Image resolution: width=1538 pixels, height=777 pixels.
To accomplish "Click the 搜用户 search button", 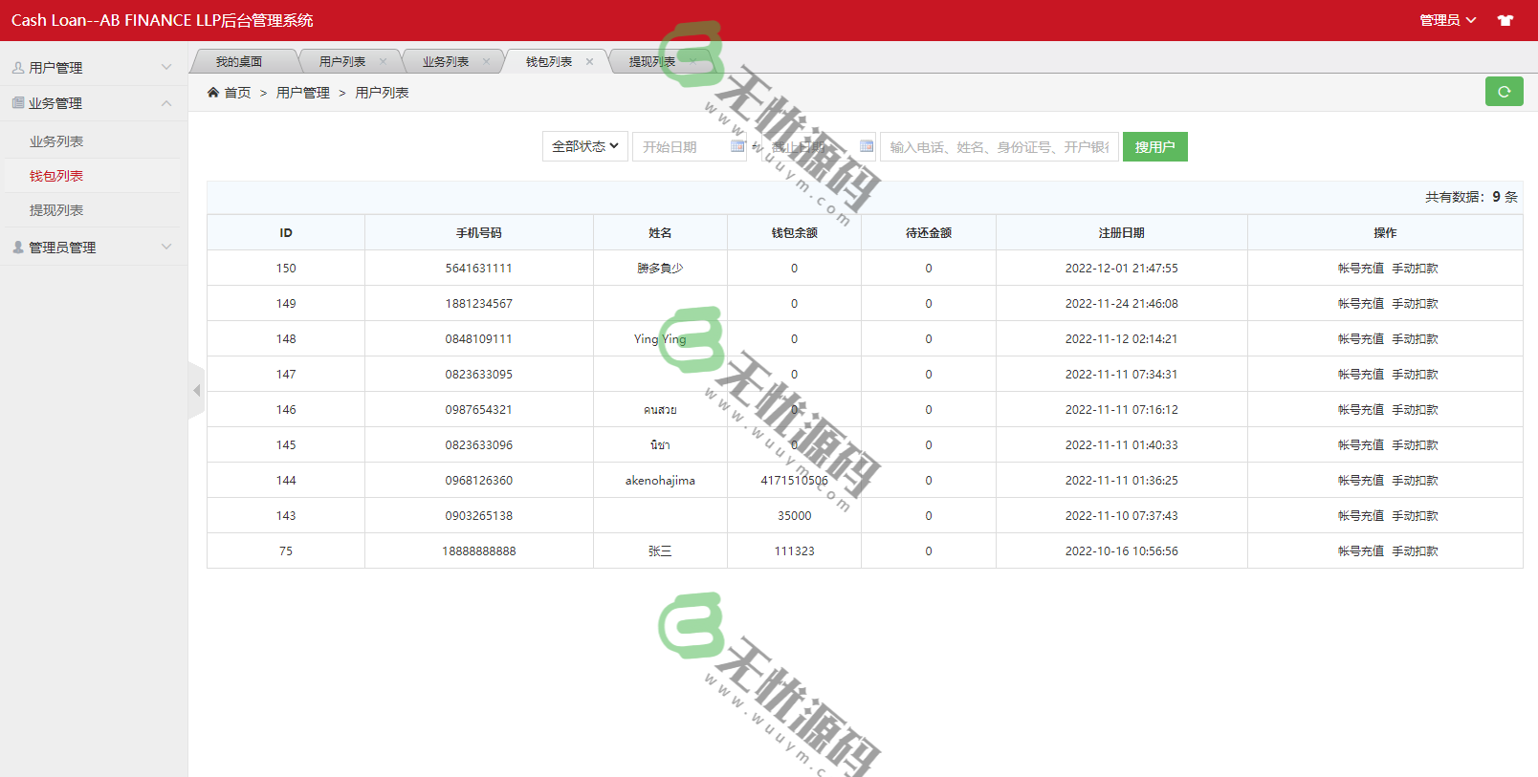I will coord(1155,146).
